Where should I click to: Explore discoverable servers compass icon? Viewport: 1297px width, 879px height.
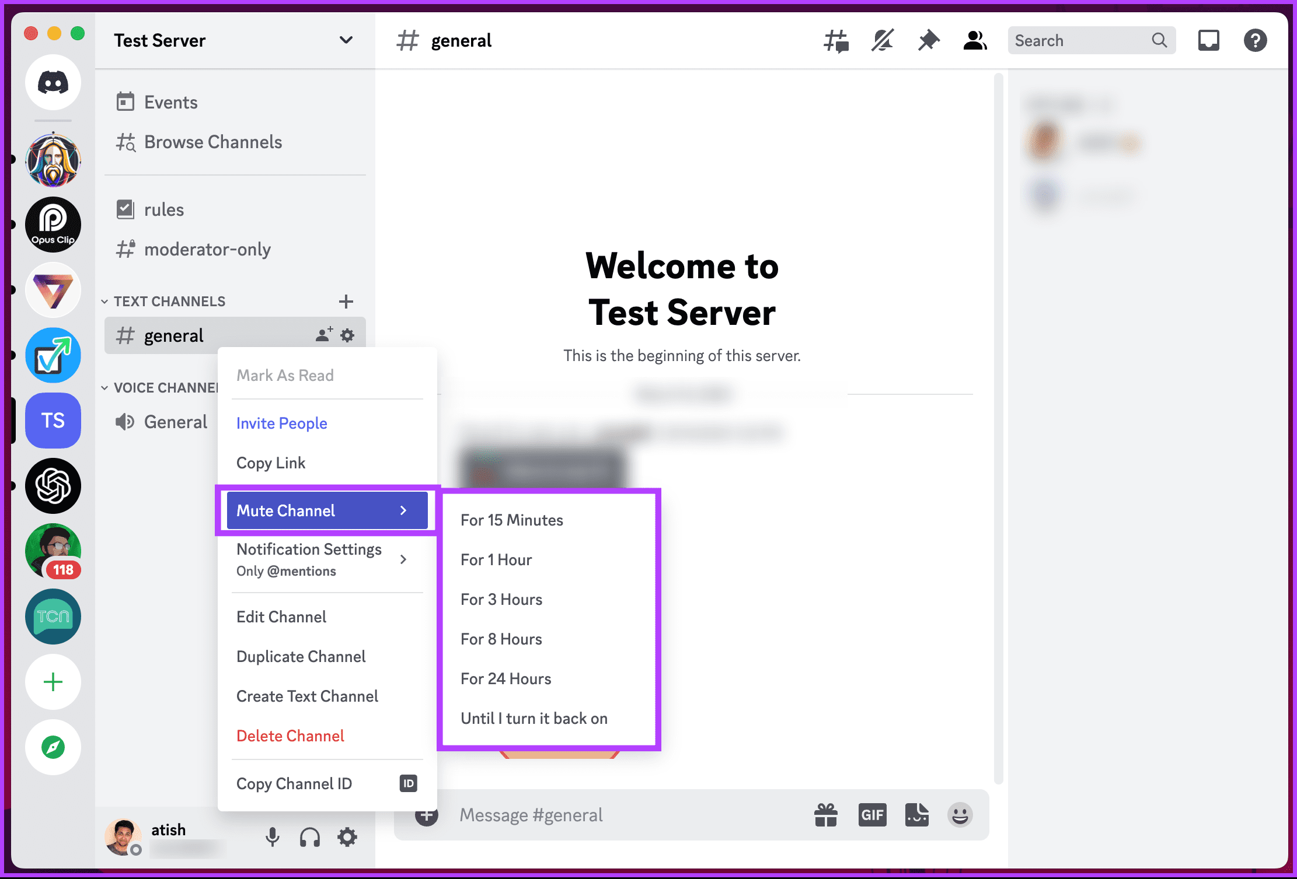(53, 747)
